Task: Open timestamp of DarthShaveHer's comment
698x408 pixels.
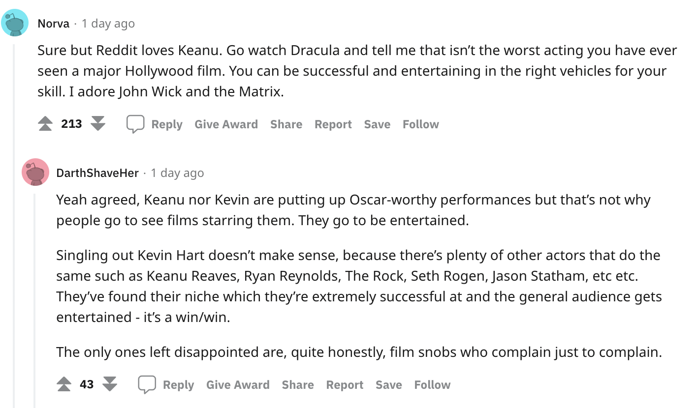Action: click(177, 173)
